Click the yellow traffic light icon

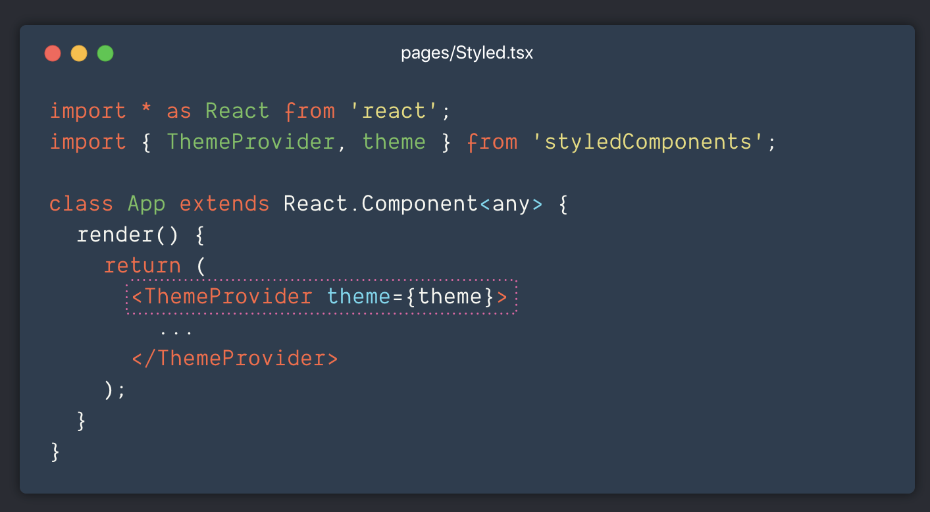[79, 53]
